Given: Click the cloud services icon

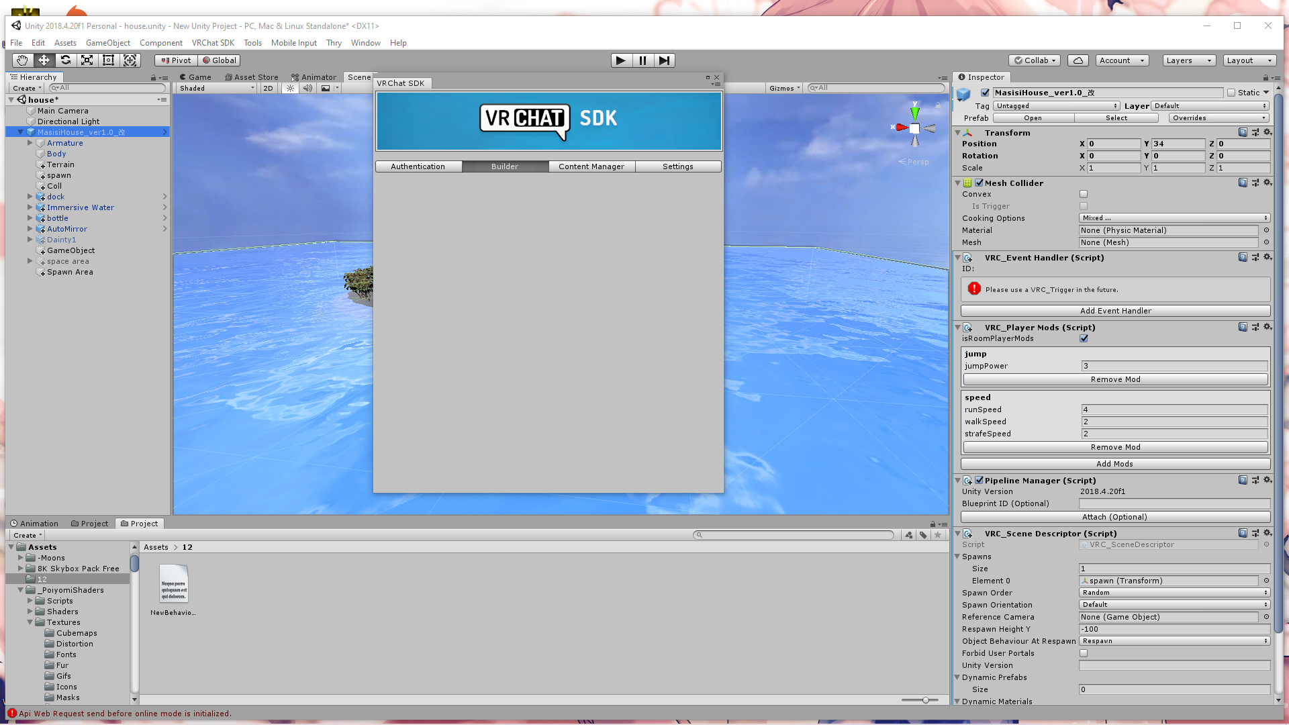Looking at the screenshot, I should click(x=1078, y=60).
